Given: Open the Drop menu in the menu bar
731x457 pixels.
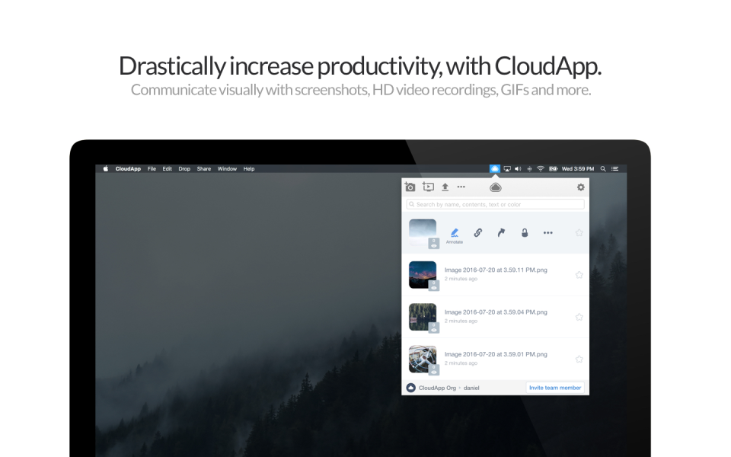Looking at the screenshot, I should click(x=184, y=168).
